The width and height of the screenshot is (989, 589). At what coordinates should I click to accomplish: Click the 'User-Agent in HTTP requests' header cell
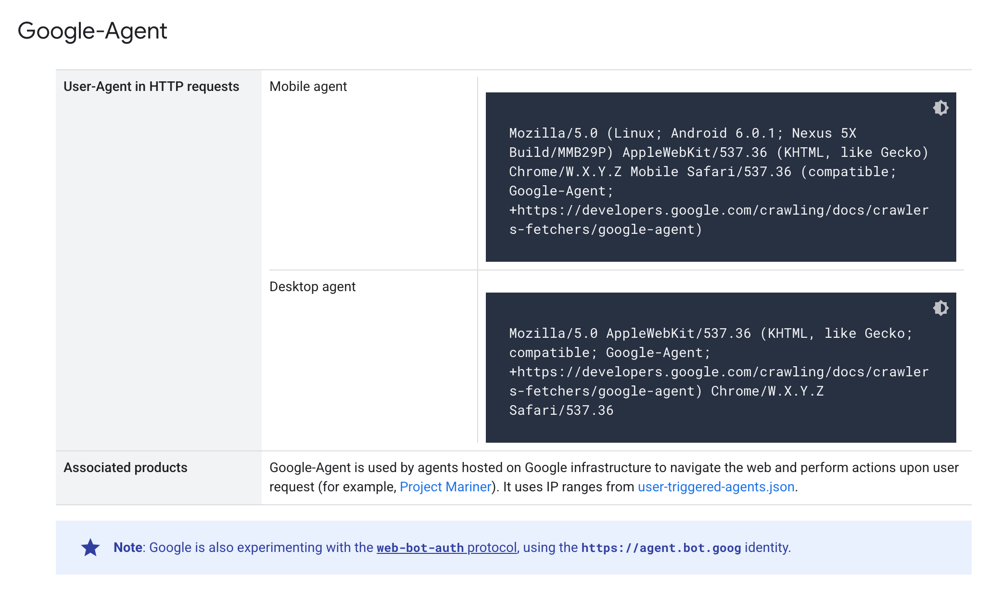tap(151, 87)
